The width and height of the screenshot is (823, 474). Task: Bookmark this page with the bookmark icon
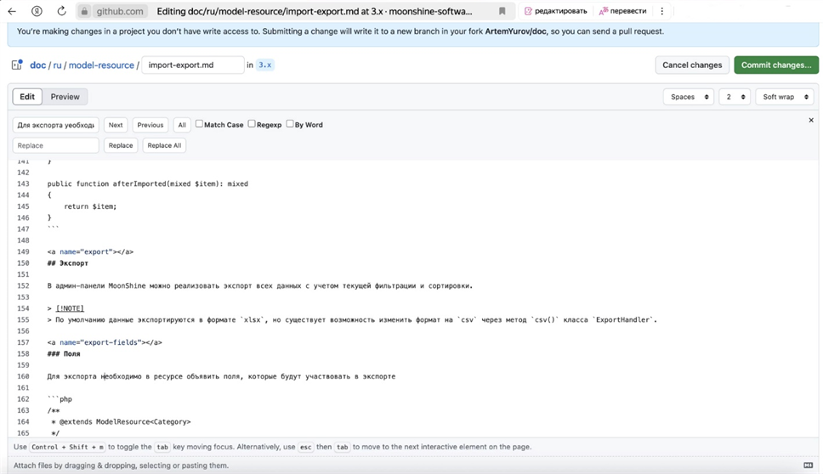pyautogui.click(x=502, y=11)
